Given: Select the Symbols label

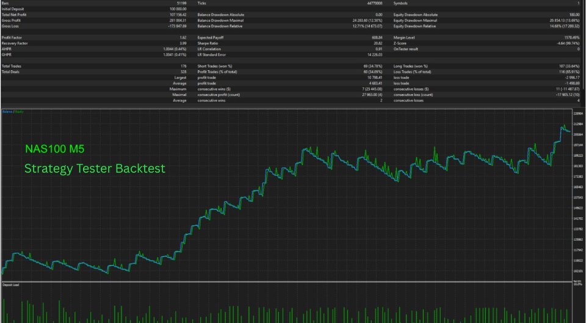Looking at the screenshot, I should point(399,3).
